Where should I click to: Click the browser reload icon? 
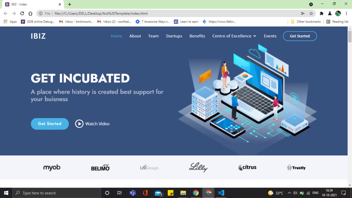pyautogui.click(x=22, y=13)
